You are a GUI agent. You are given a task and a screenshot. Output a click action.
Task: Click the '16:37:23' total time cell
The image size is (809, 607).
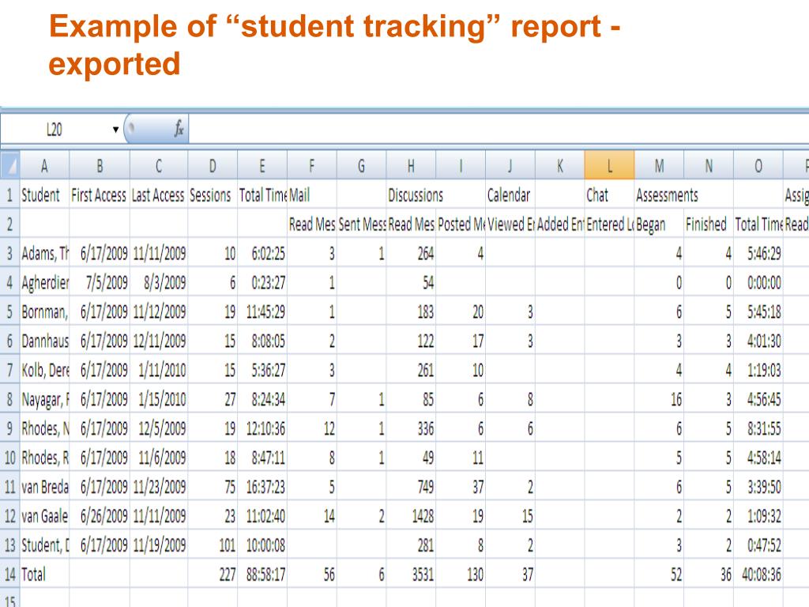[262, 486]
